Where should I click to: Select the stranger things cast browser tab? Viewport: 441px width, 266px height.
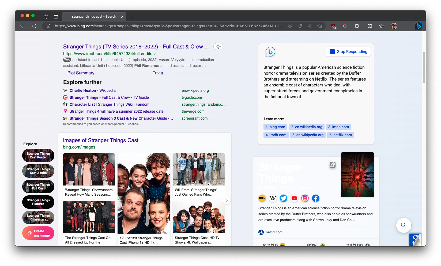point(94,16)
